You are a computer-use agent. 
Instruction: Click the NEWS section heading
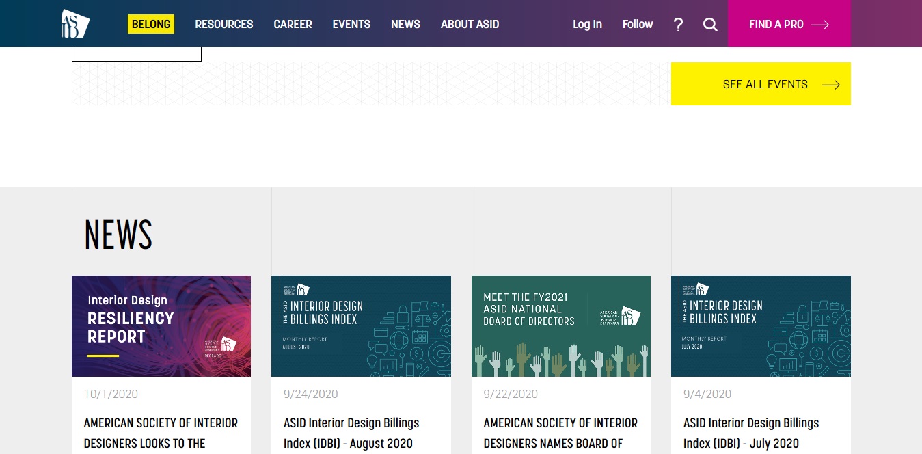coord(118,235)
